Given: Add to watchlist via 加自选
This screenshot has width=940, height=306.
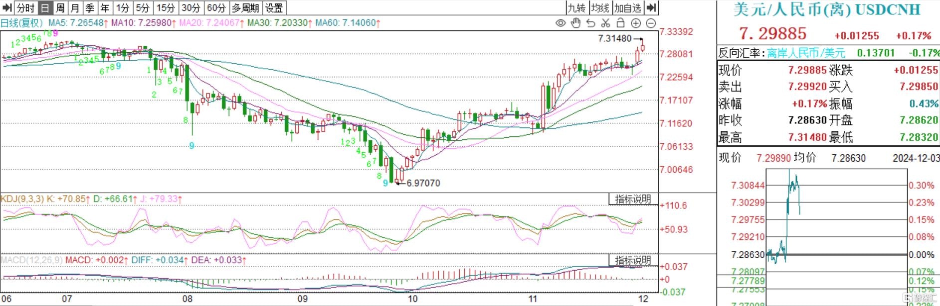Looking at the screenshot, I should pos(627,8).
